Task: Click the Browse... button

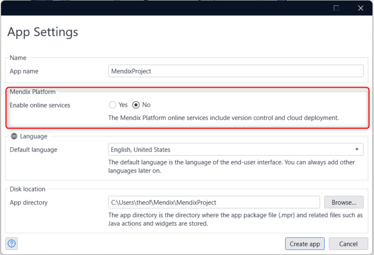Action: coord(344,203)
